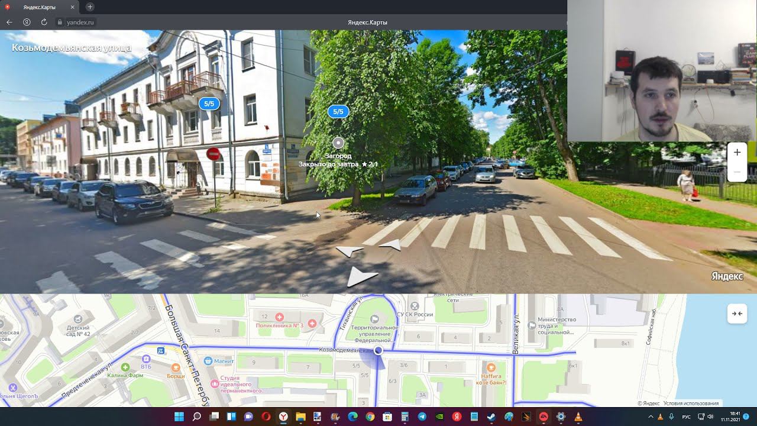This screenshot has height=426, width=757.
Task: Open the Widgets panel from the taskbar
Action: click(x=231, y=417)
